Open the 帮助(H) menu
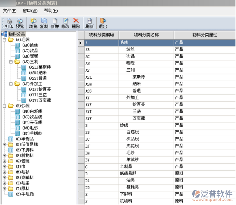236x205 pixels. pyautogui.click(x=51, y=11)
